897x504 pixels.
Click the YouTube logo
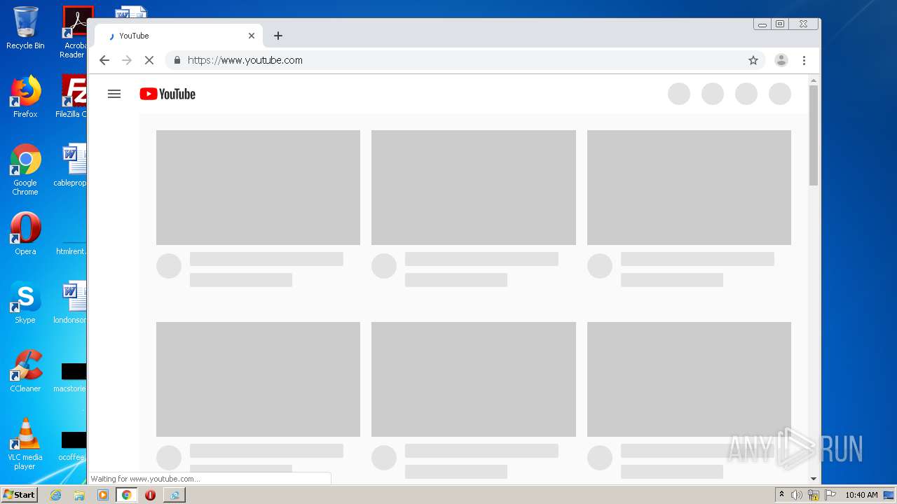167,94
